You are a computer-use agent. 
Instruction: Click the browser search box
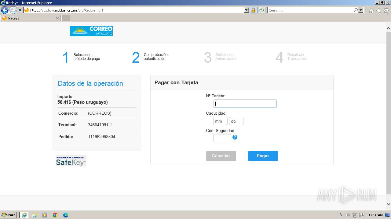(x=310, y=10)
